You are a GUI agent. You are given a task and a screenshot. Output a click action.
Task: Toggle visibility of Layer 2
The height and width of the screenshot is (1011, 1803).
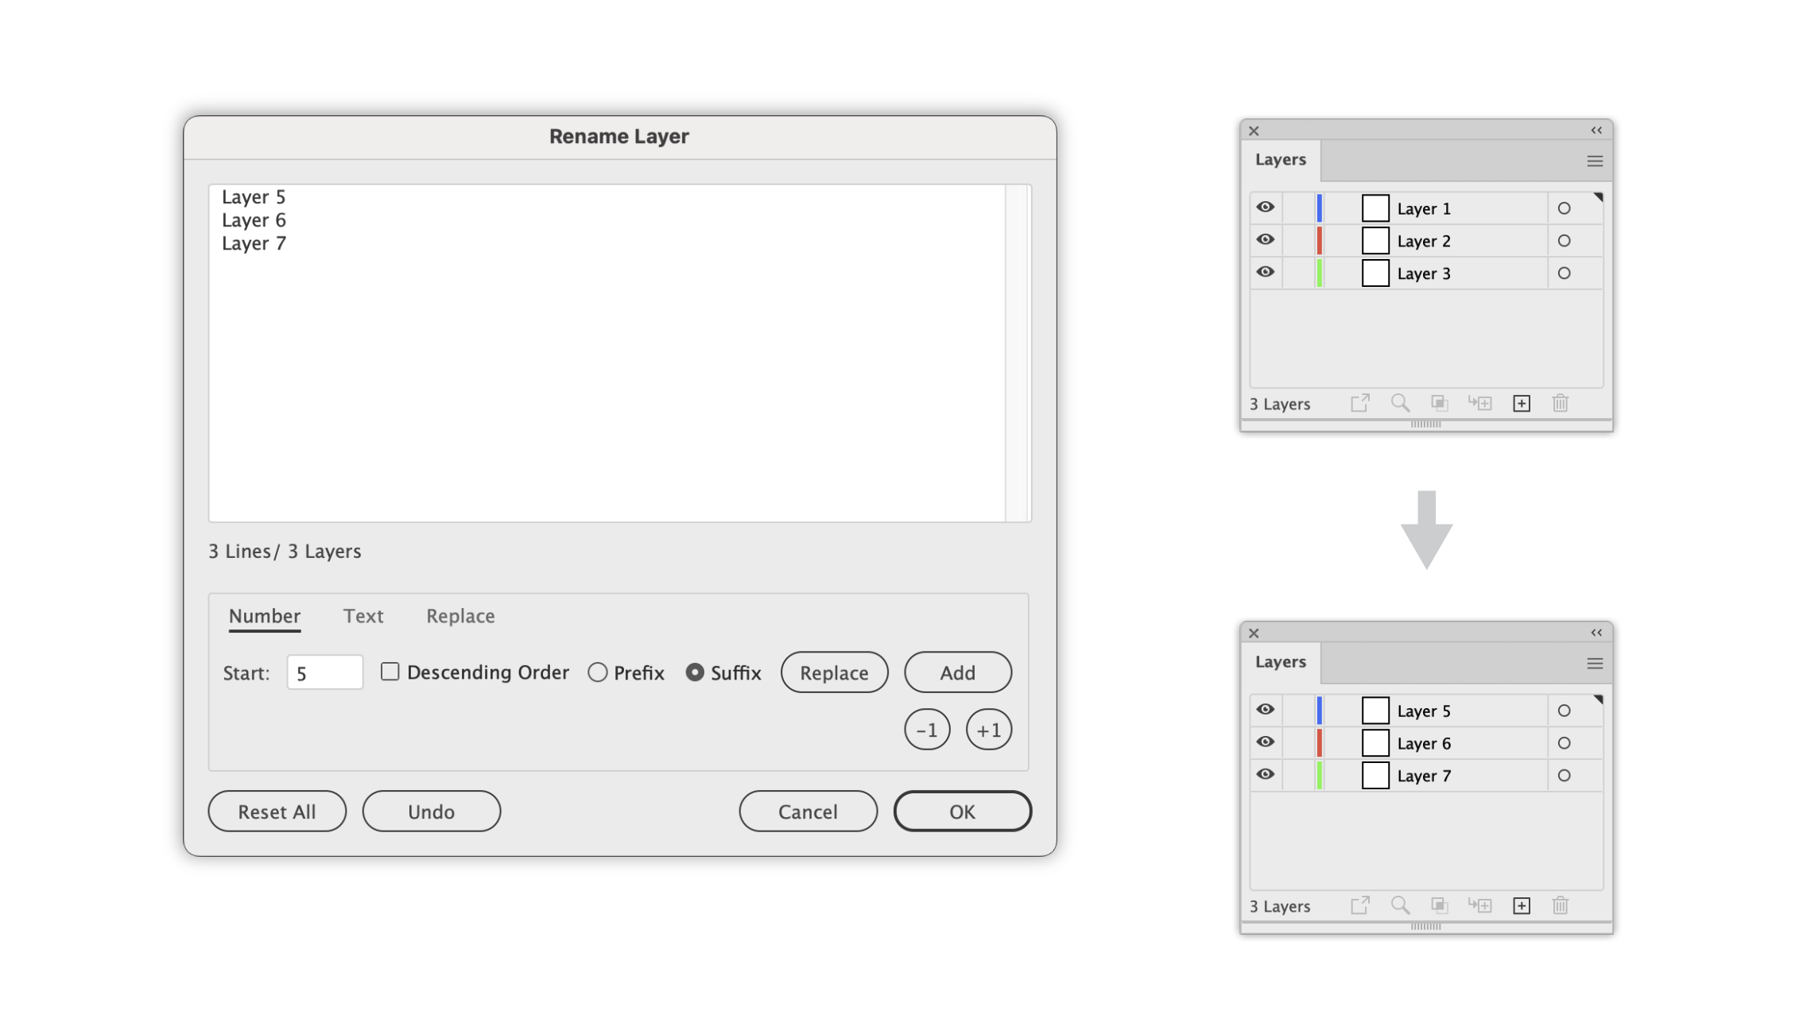tap(1266, 240)
